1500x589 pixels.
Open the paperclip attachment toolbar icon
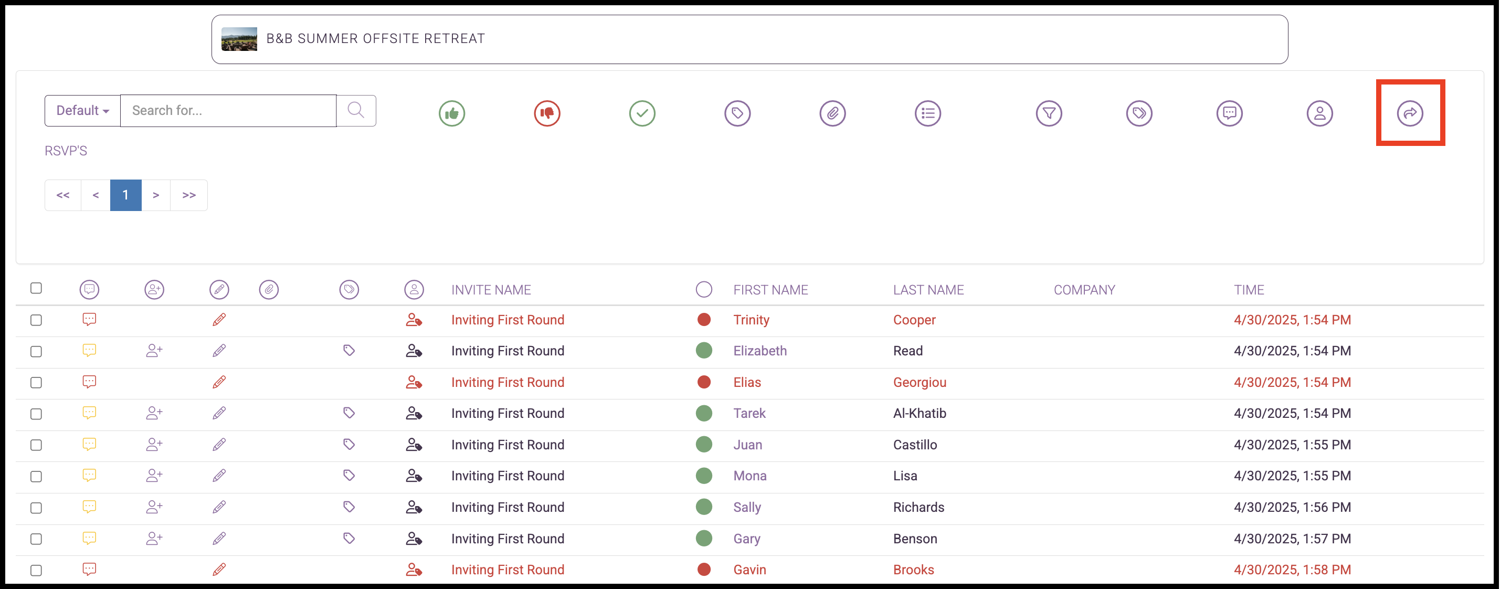[833, 113]
